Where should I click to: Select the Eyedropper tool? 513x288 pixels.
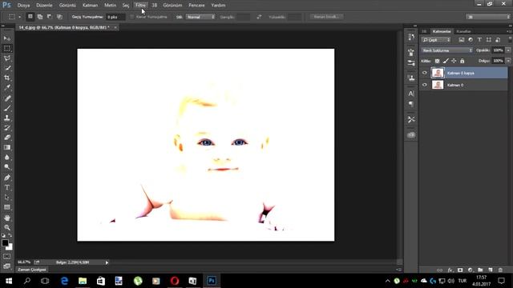pyautogui.click(x=7, y=87)
